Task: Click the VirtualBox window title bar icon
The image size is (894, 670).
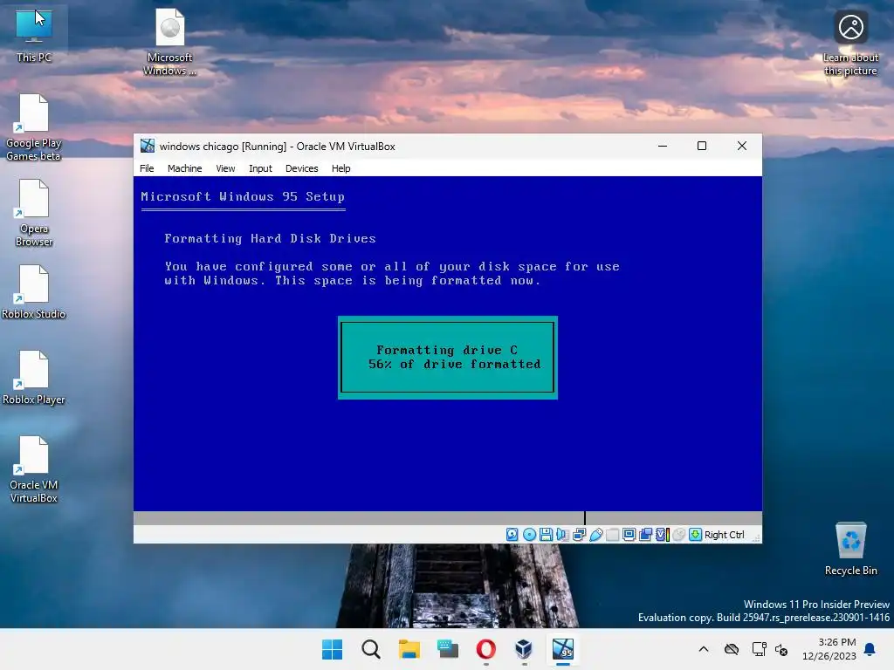Action: (x=148, y=146)
